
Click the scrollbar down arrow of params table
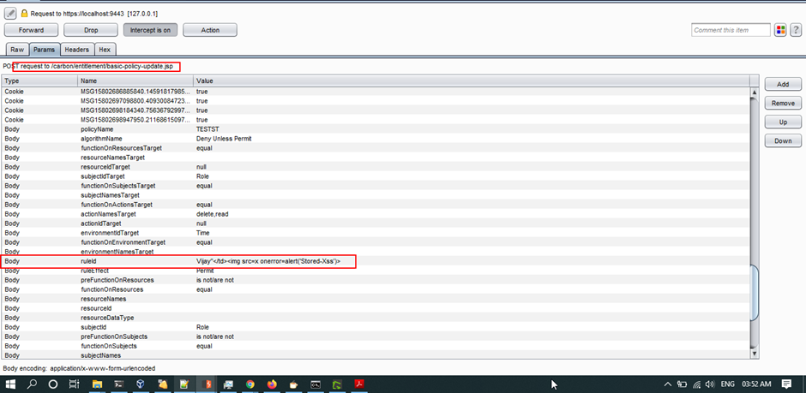click(754, 354)
